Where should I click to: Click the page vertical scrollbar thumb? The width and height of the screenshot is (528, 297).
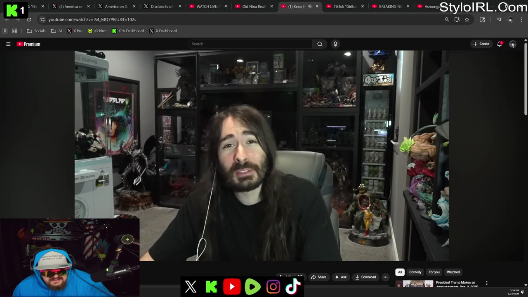(526, 78)
